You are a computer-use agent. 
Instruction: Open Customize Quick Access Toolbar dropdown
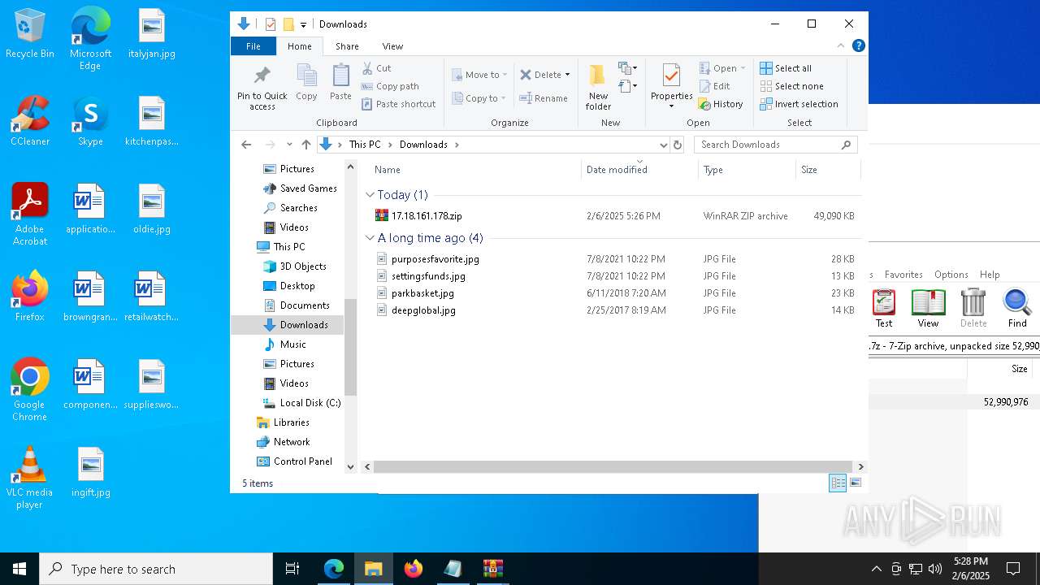[303, 24]
